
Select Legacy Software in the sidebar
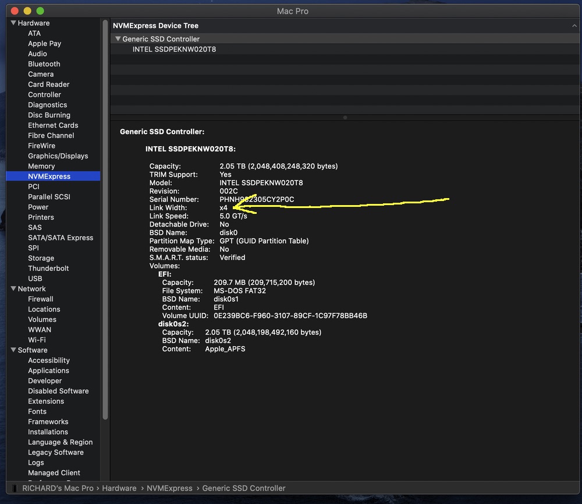tap(56, 452)
